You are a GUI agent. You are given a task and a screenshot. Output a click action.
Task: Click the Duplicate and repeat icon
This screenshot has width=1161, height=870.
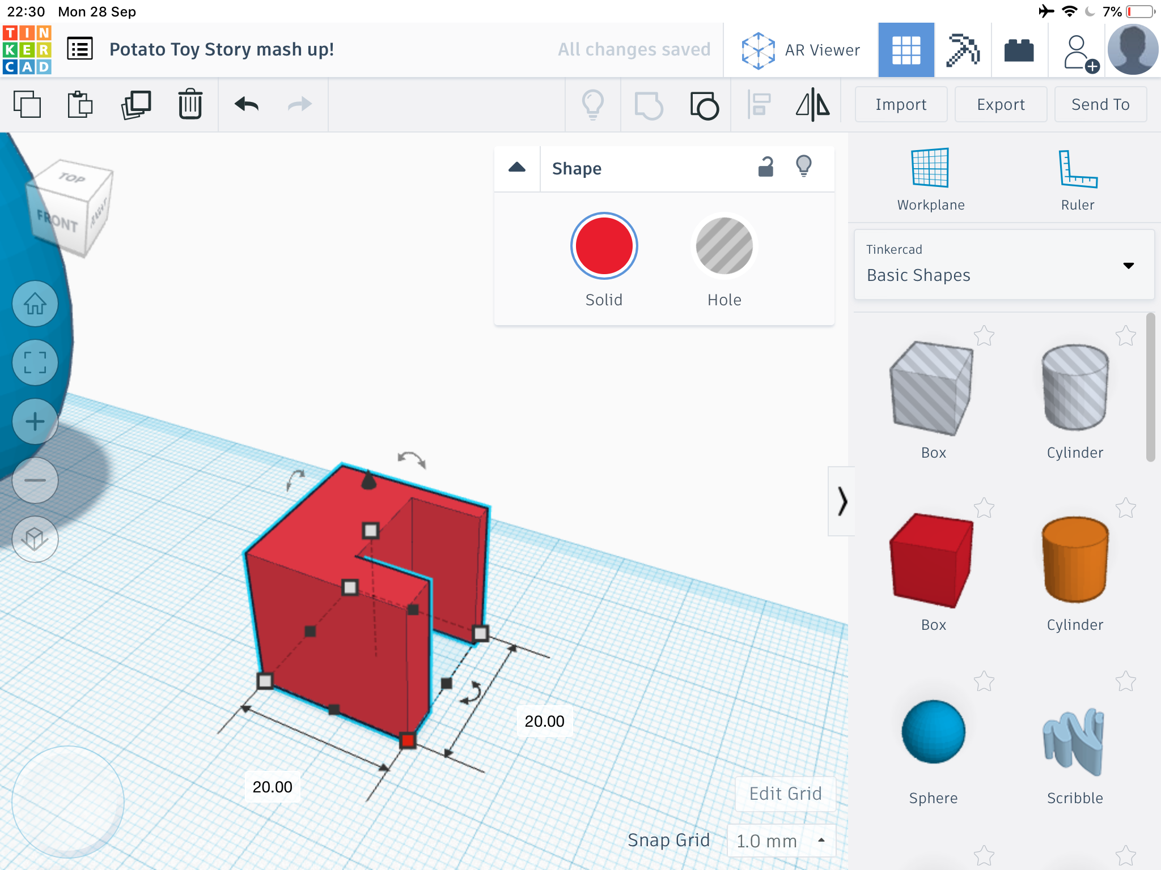(135, 104)
